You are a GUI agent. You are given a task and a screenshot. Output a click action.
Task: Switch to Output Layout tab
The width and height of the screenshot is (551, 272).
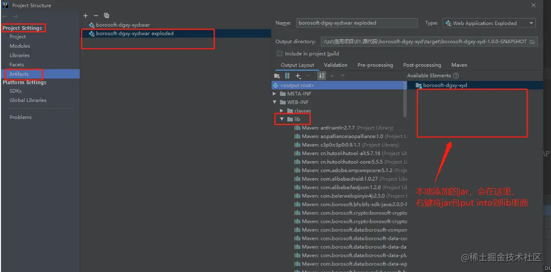297,65
